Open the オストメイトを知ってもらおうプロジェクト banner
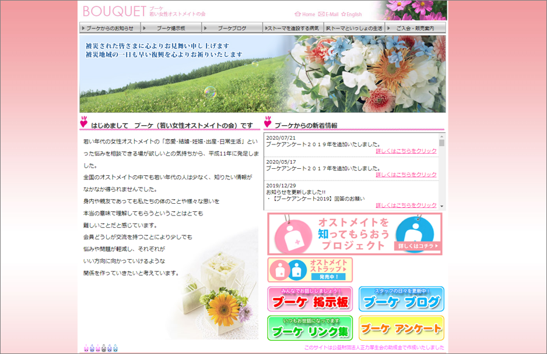This screenshot has height=354, width=547. (355, 233)
